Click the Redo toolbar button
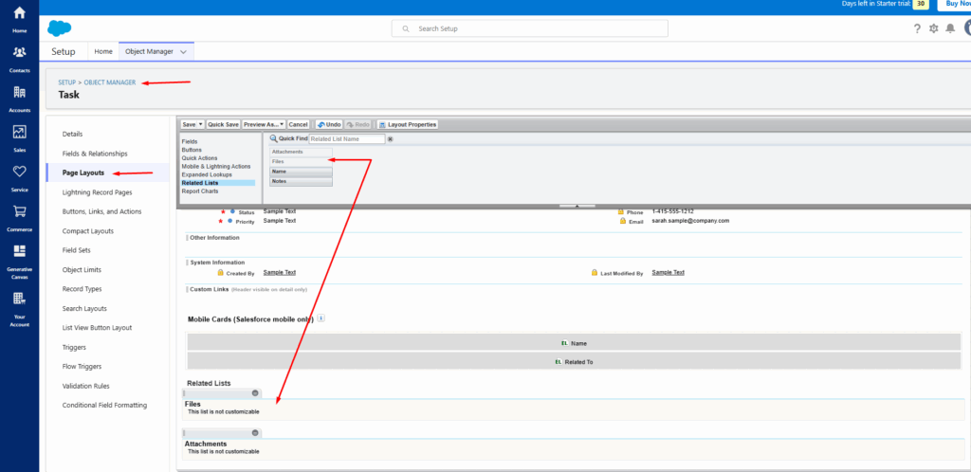The width and height of the screenshot is (971, 472). click(357, 124)
